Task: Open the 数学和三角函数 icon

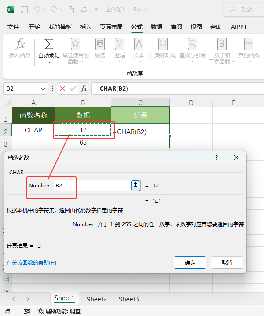Action: pos(222,44)
